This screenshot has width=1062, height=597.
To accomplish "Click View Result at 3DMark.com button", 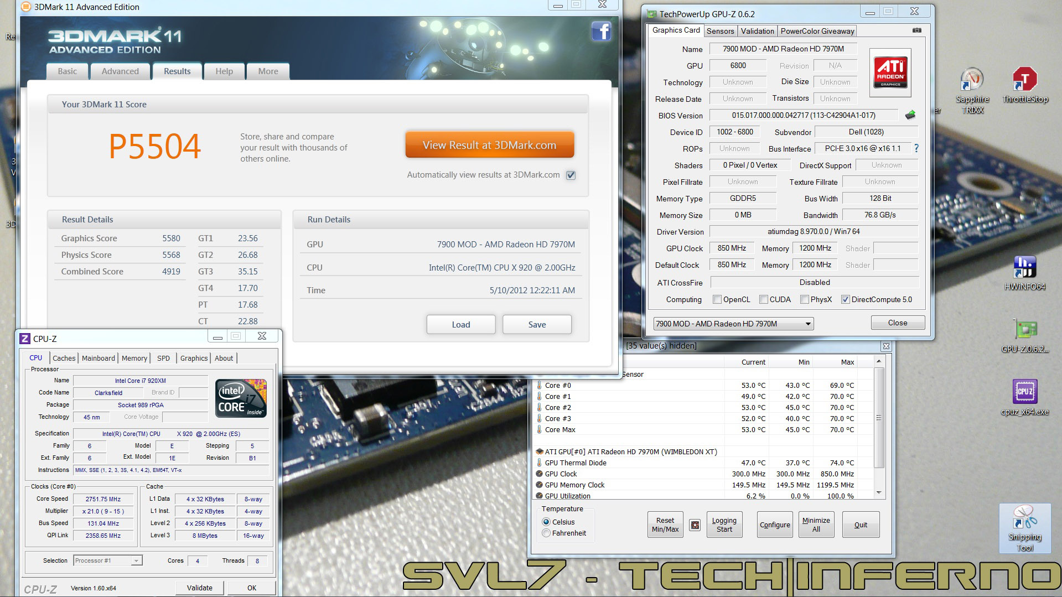I will tap(489, 145).
